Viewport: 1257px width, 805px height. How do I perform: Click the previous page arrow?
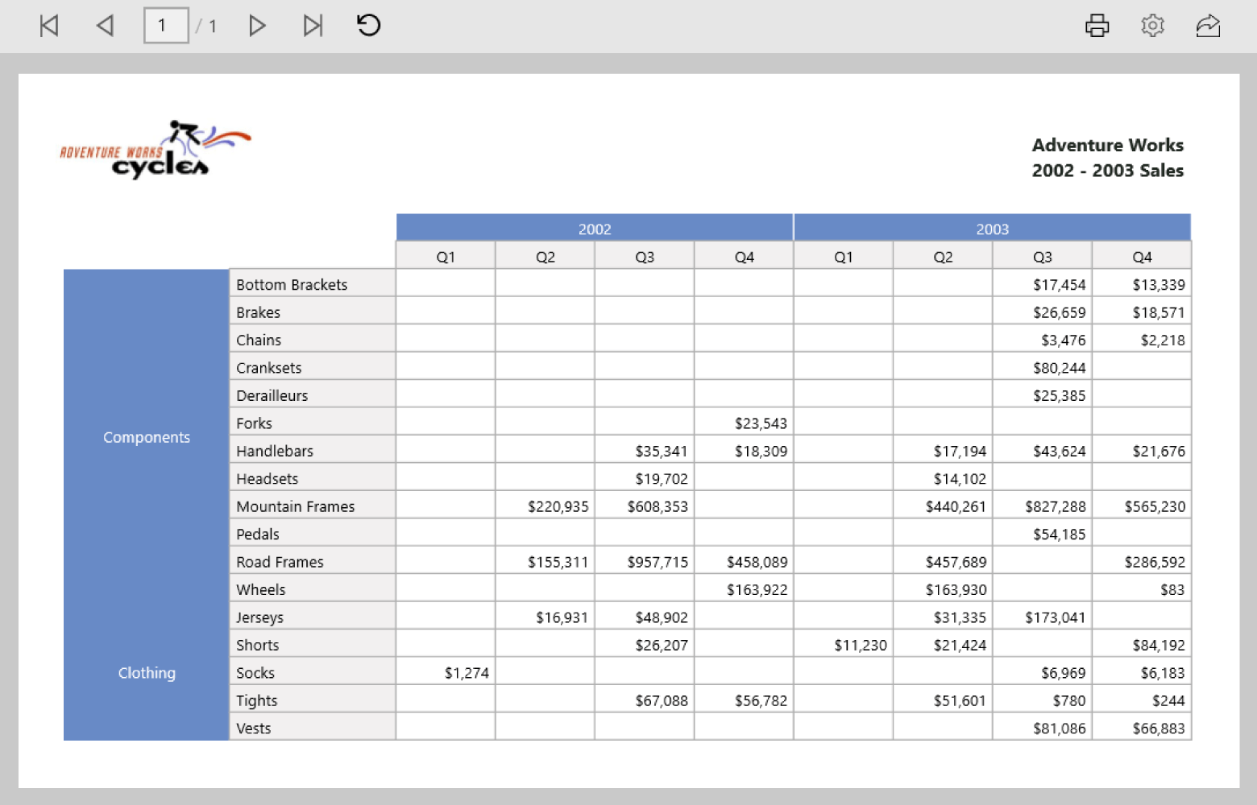[x=105, y=26]
